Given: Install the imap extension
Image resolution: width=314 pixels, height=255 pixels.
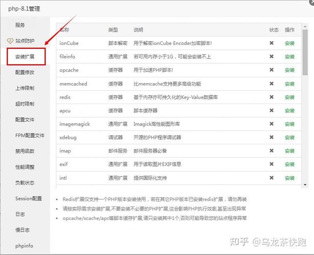Looking at the screenshot, I should (289, 151).
